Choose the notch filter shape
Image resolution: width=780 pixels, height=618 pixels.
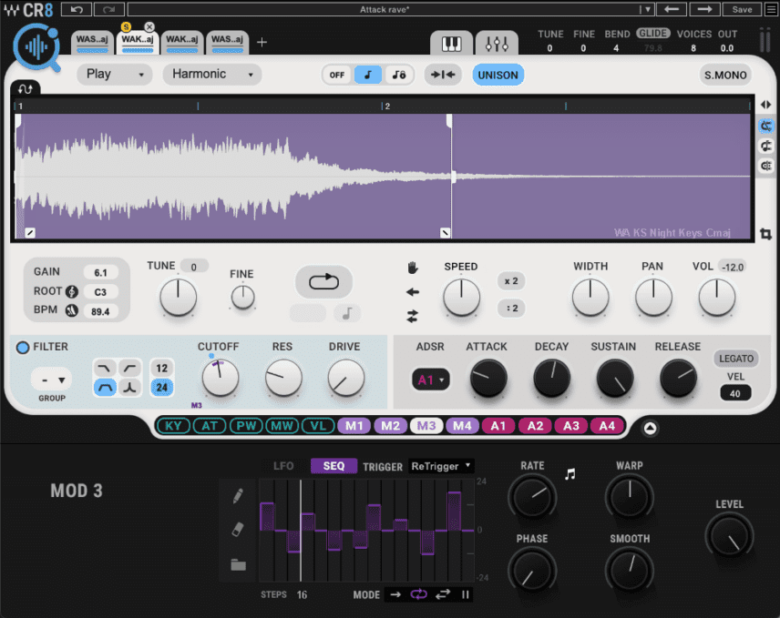[x=129, y=387]
